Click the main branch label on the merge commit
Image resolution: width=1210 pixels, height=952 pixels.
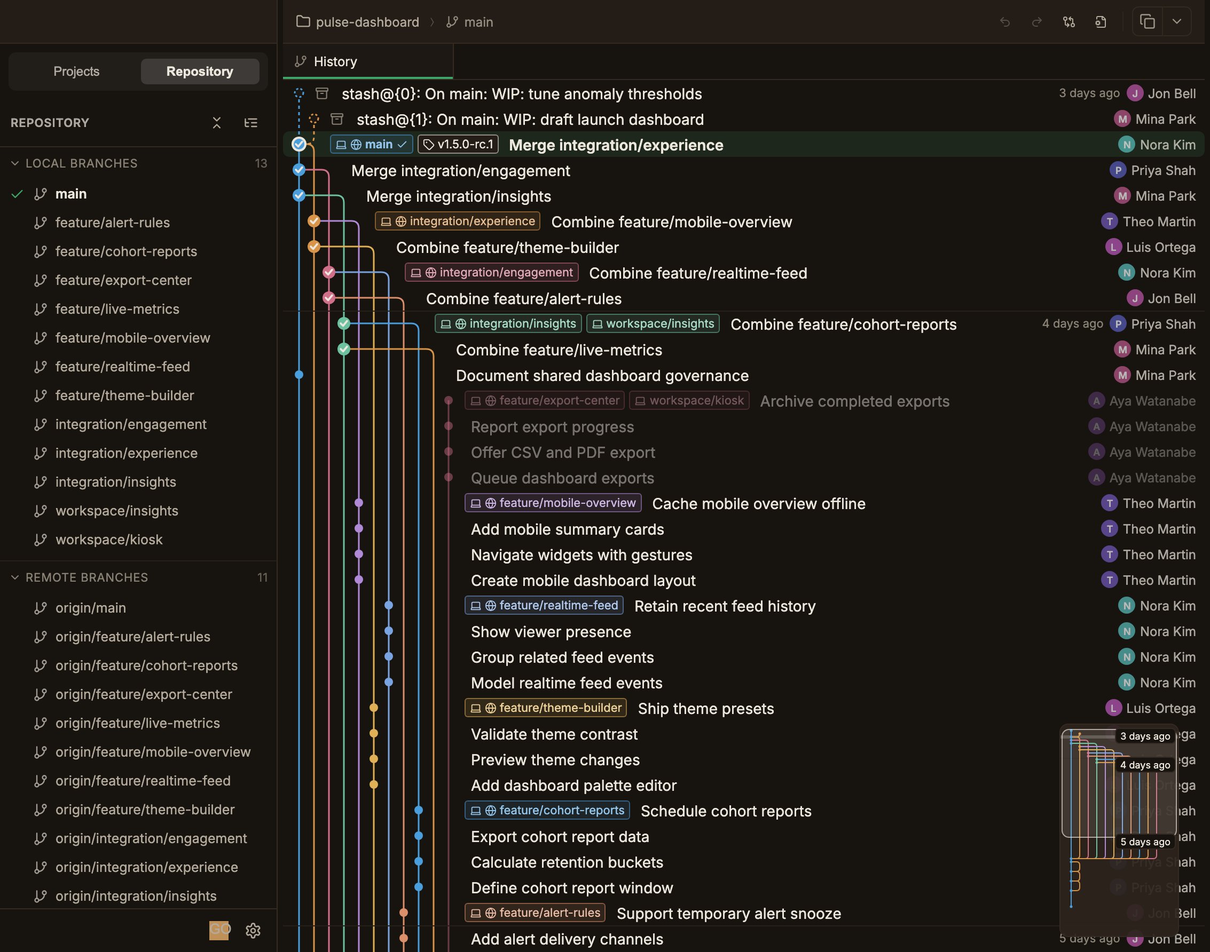click(x=371, y=145)
